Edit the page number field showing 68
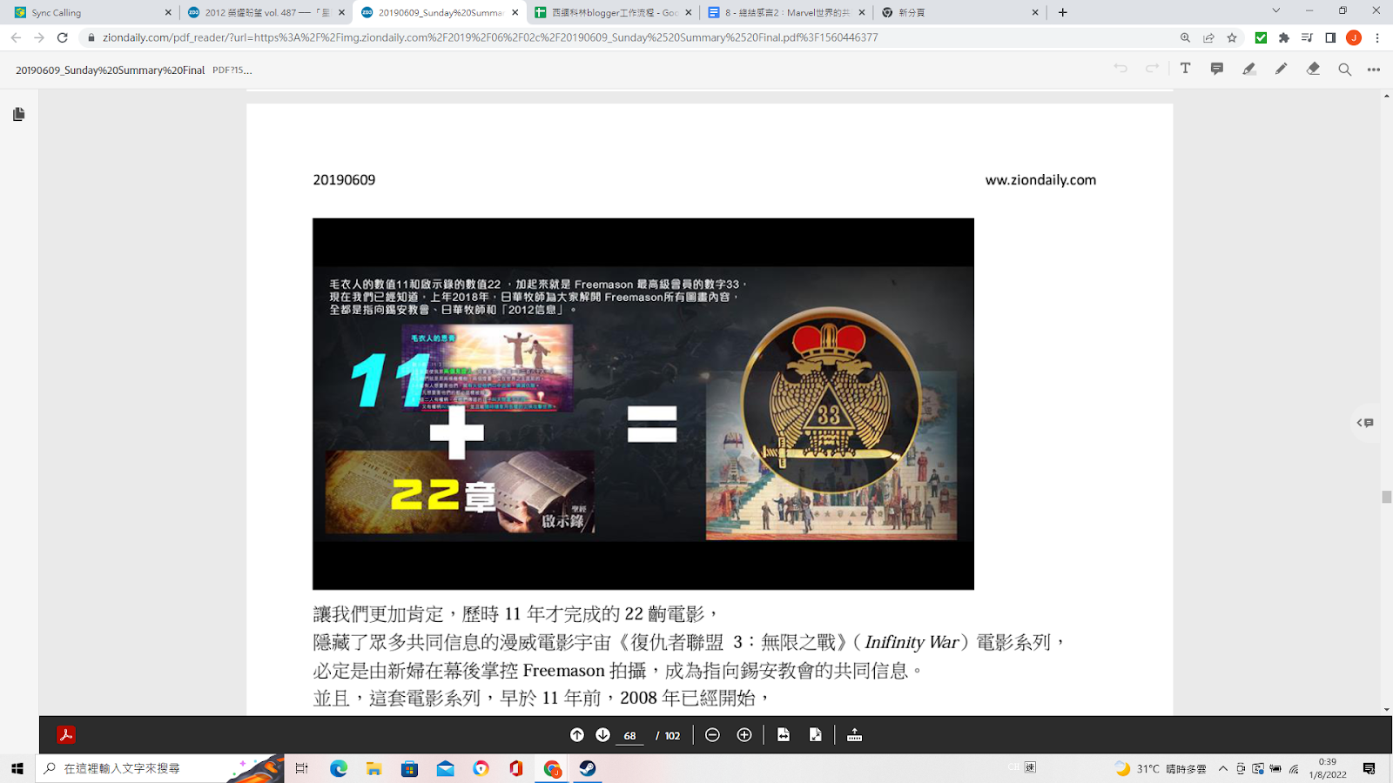This screenshot has width=1393, height=783. 629,736
